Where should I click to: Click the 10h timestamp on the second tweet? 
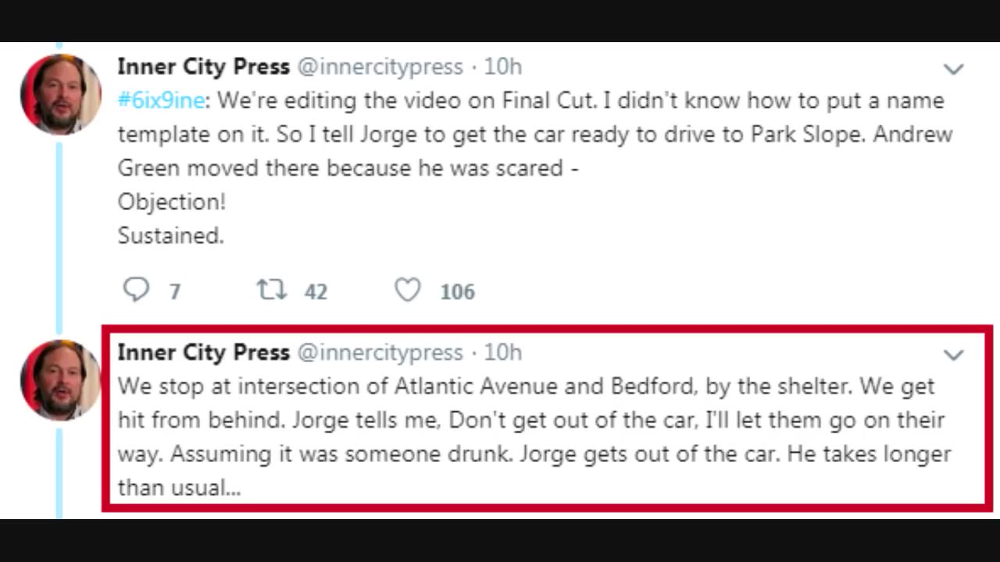[x=502, y=352]
